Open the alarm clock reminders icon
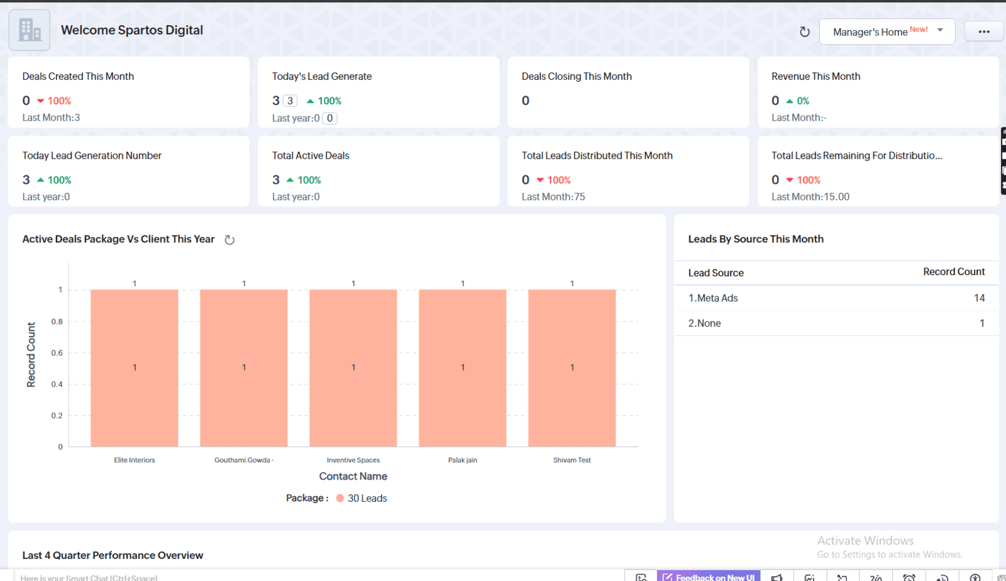Screen dimensions: 1006x581 (x=909, y=577)
